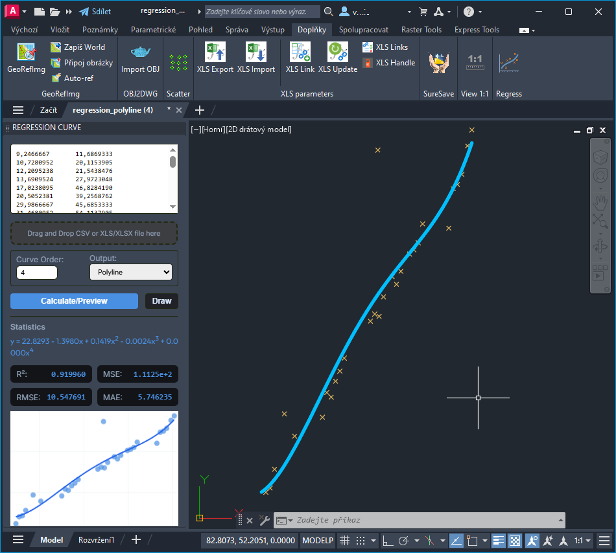Expand polar tracking options arrow
The height and width of the screenshot is (553, 616).
click(x=416, y=540)
